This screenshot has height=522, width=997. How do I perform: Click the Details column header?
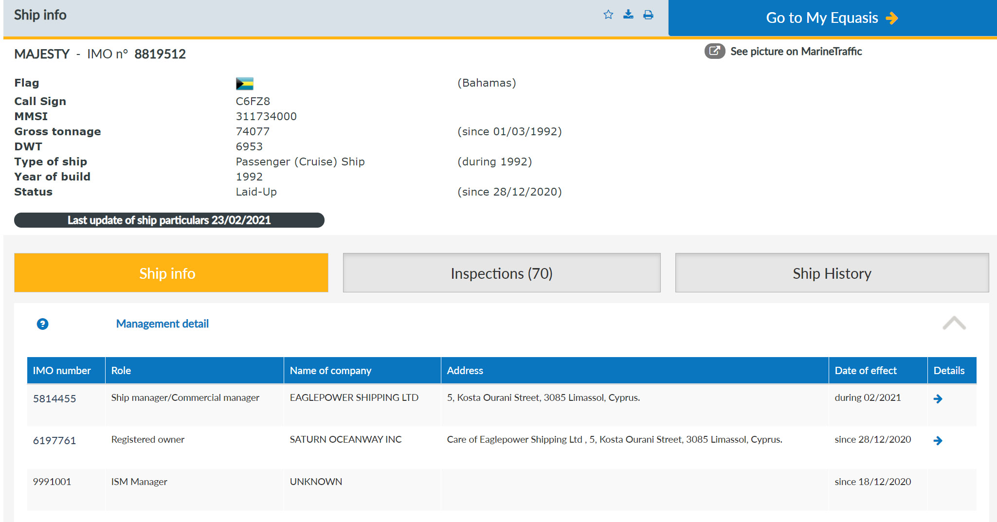point(952,370)
